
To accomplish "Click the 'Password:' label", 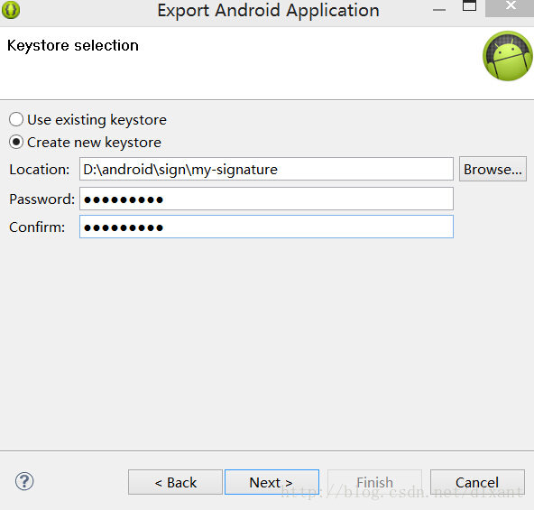I will 41,199.
